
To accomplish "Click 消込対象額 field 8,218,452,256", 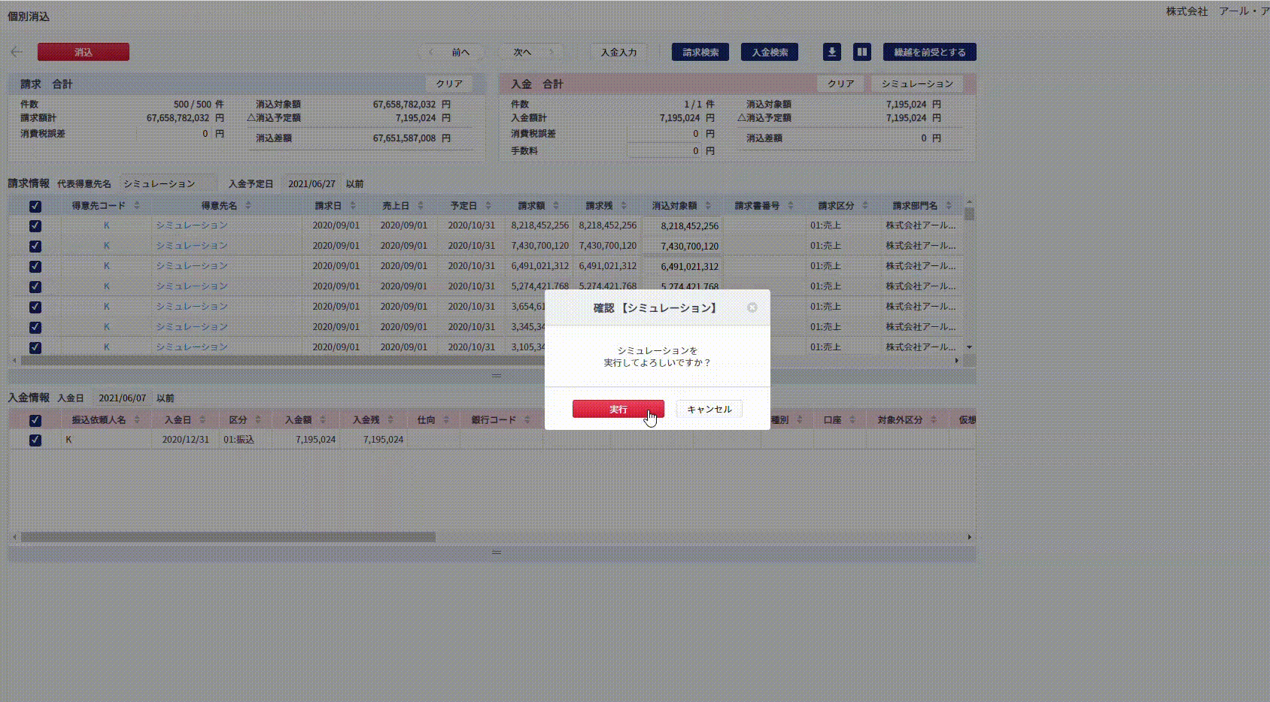I will (682, 225).
